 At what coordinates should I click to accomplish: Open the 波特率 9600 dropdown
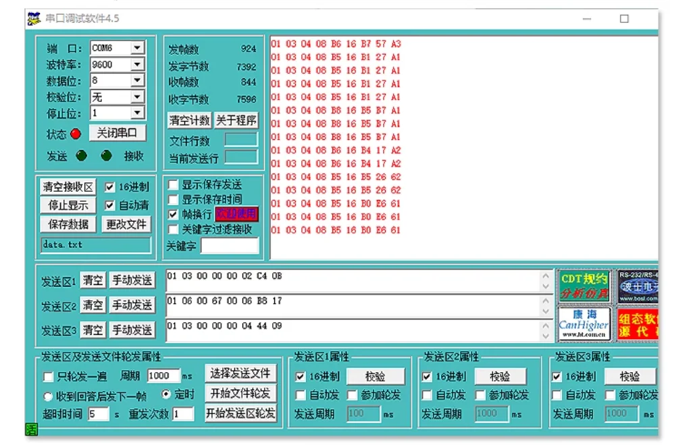[137, 64]
